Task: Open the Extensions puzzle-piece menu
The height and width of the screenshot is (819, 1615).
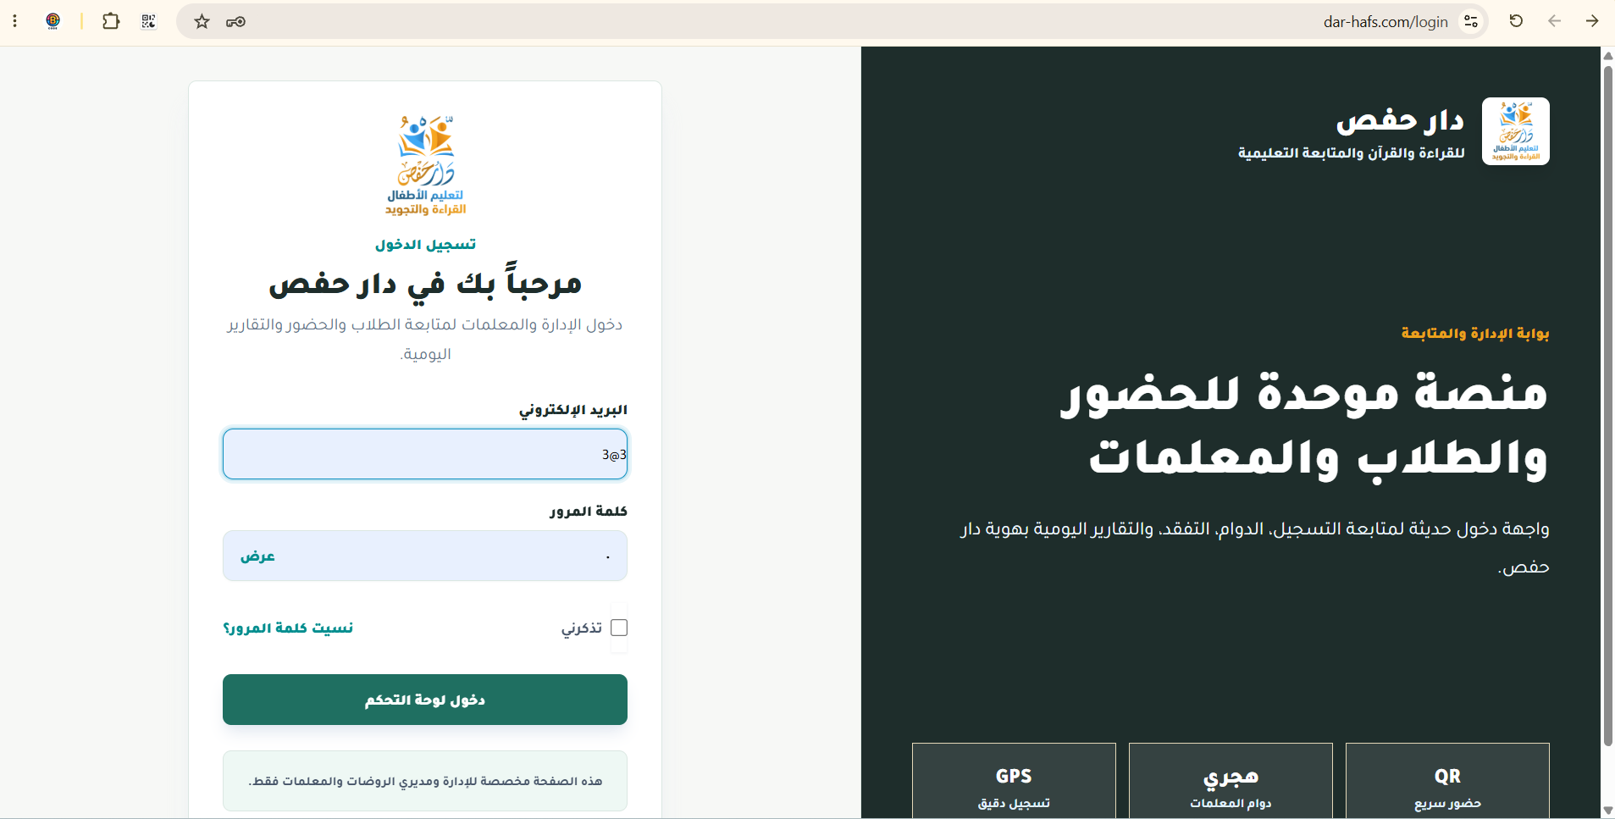Action: 111,21
